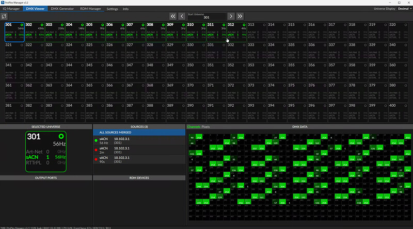The height and width of the screenshot is (229, 413).
Task: Switch DMX data to Pixels view
Action: pos(205,127)
